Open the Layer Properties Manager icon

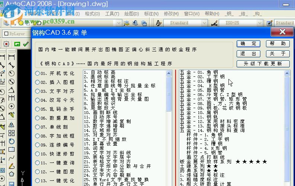[x=6, y=23]
